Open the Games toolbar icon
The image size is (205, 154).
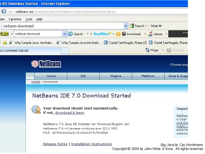tap(150, 34)
